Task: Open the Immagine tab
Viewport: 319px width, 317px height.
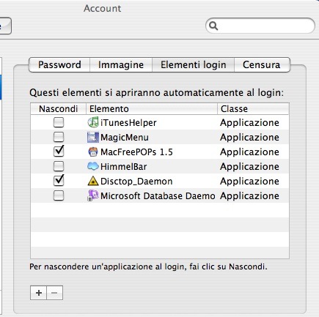Action: tap(121, 64)
